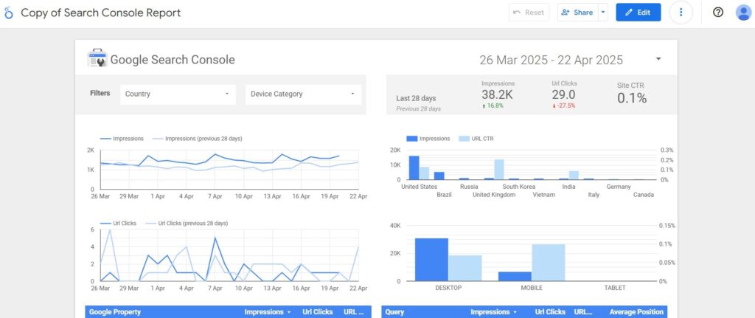Click the date range 26 Mar 2025 - 22 Apr 2025

point(551,60)
